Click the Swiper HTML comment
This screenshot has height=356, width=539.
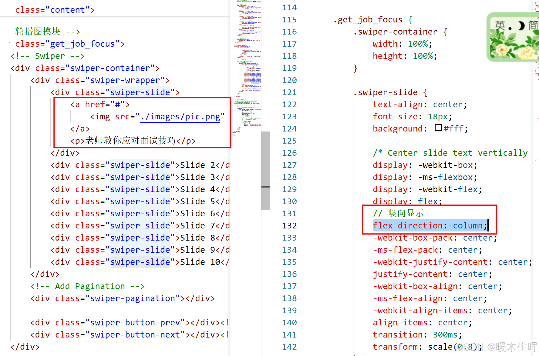47,56
